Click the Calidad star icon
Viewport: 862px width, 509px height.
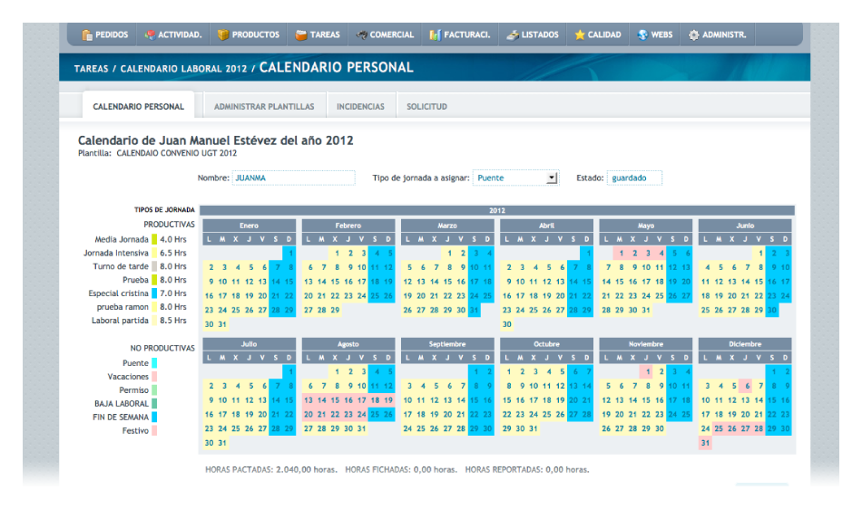point(580,34)
